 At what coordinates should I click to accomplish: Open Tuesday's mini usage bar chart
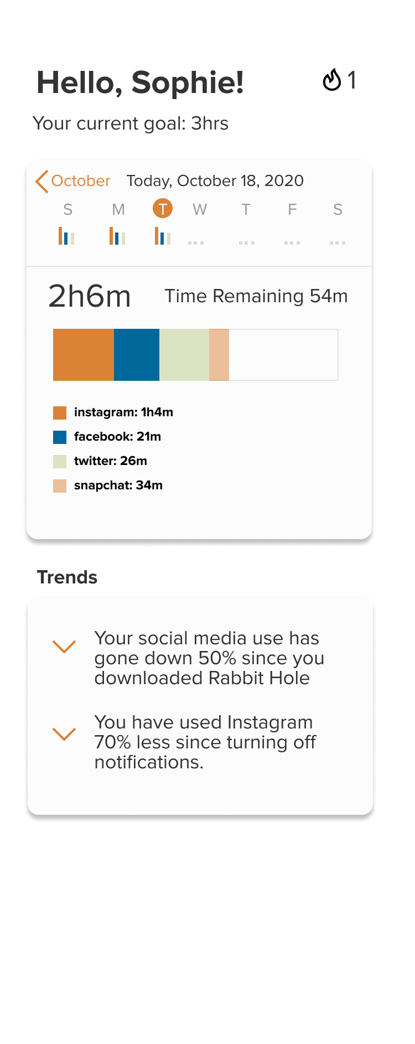(x=163, y=236)
